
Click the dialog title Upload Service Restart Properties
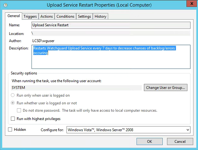(99, 5)
